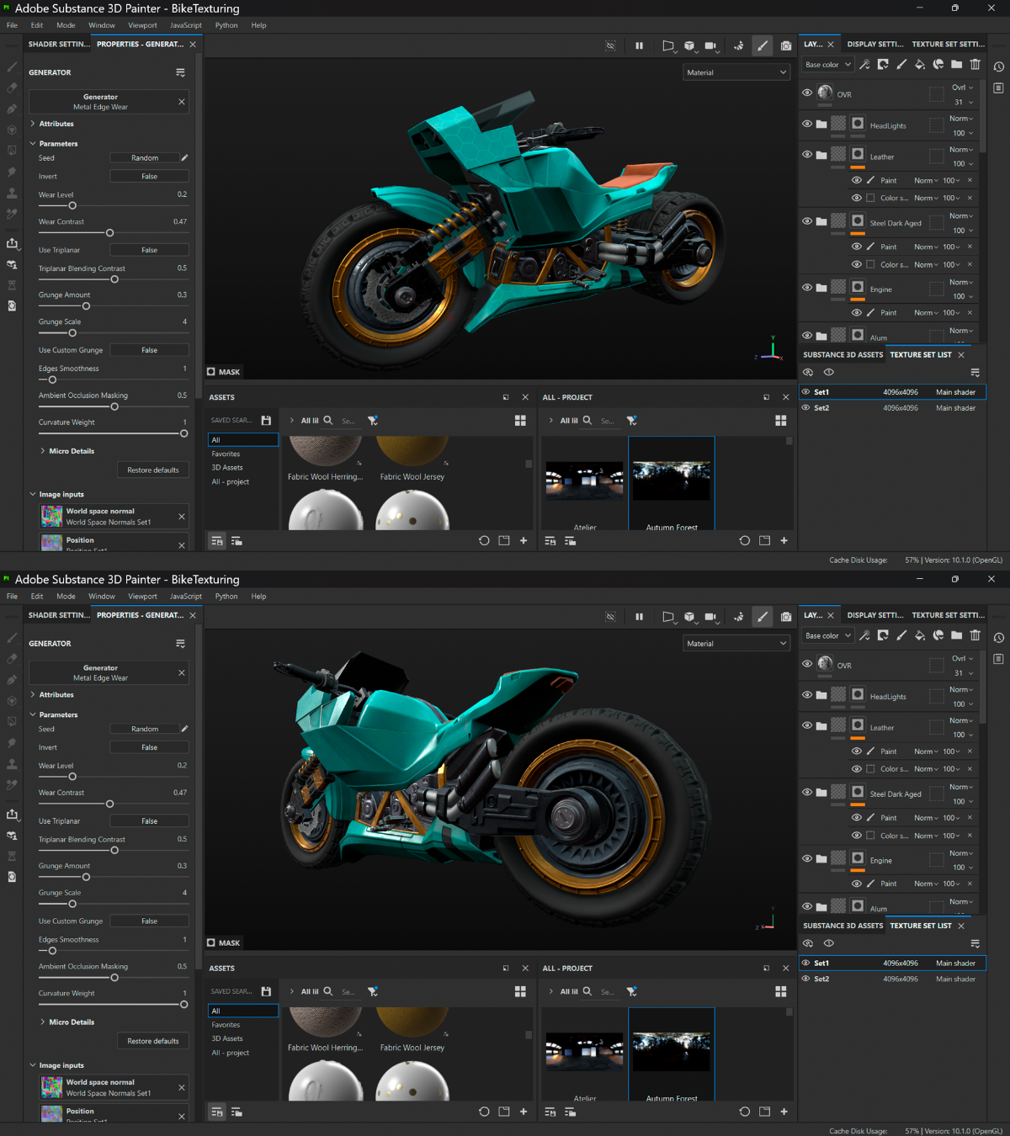Click Random seed button in bottom window
Viewport: 1010px width, 1136px height.
click(x=145, y=729)
